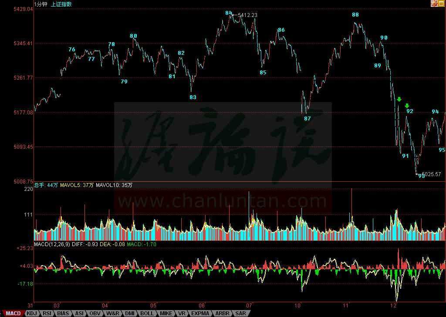Click the 5412.23 high price label
The image size is (446, 317).
click(247, 15)
